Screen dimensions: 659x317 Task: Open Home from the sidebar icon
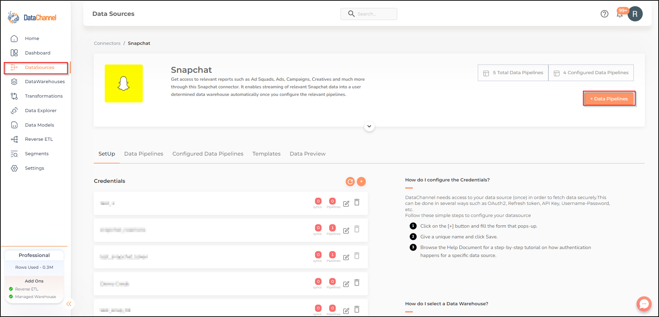(14, 39)
